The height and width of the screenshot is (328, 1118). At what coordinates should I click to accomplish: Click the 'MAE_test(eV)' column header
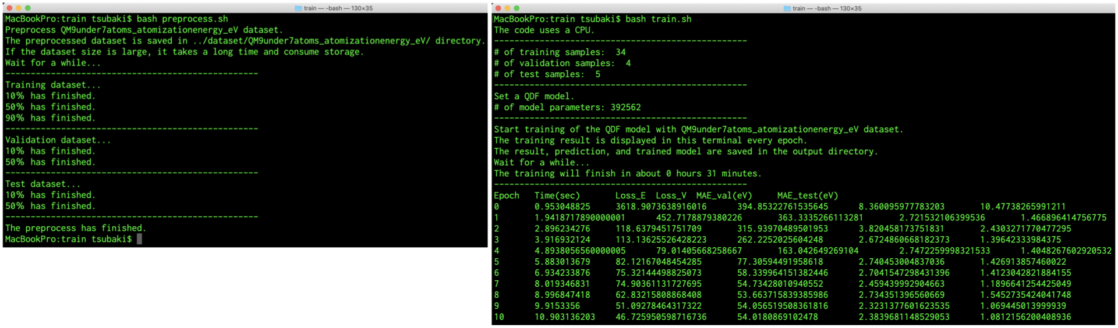coord(808,196)
